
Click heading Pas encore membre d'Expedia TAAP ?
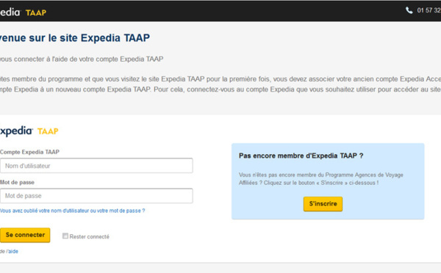(x=301, y=156)
